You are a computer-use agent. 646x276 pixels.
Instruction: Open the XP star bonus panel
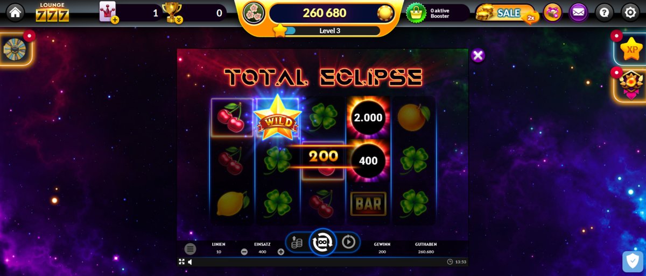pyautogui.click(x=631, y=49)
